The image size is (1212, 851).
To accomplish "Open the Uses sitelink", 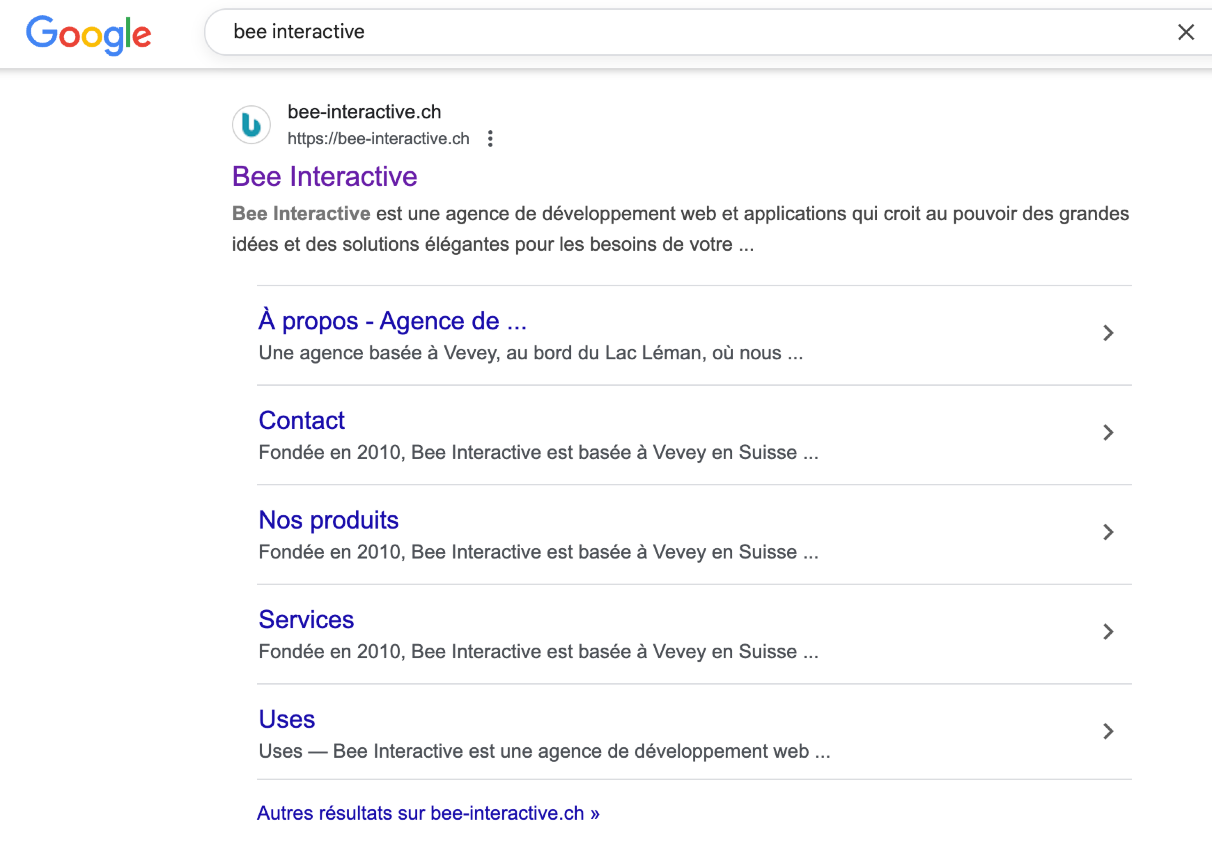I will (x=287, y=718).
